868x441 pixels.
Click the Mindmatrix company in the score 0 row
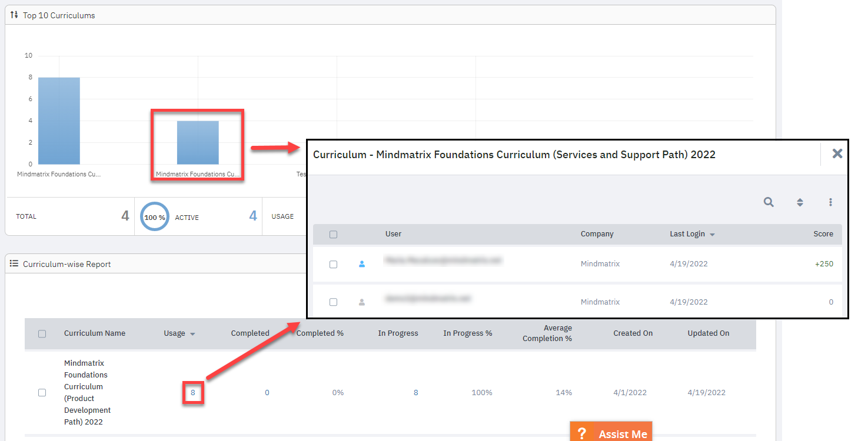click(x=600, y=302)
